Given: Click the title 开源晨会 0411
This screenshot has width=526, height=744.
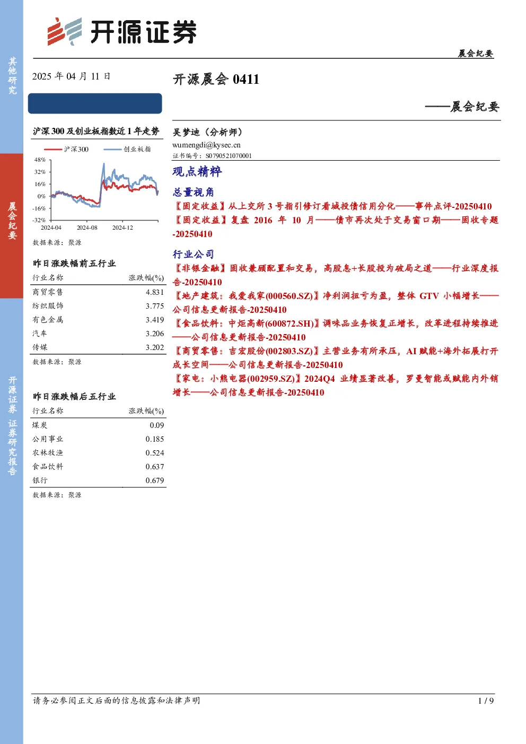Looking at the screenshot, I should [216, 80].
